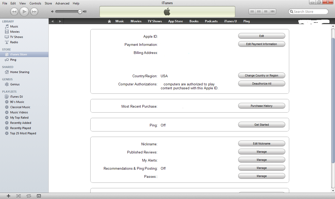The image size is (335, 199).
Task: Open the Music store tab
Action: coord(120,21)
